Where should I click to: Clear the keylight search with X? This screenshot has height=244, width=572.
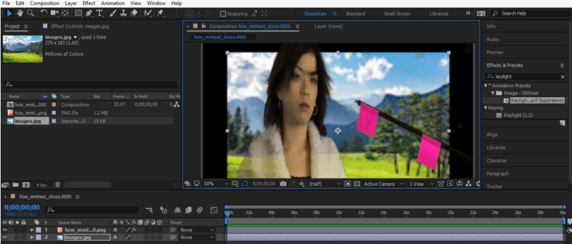563,76
